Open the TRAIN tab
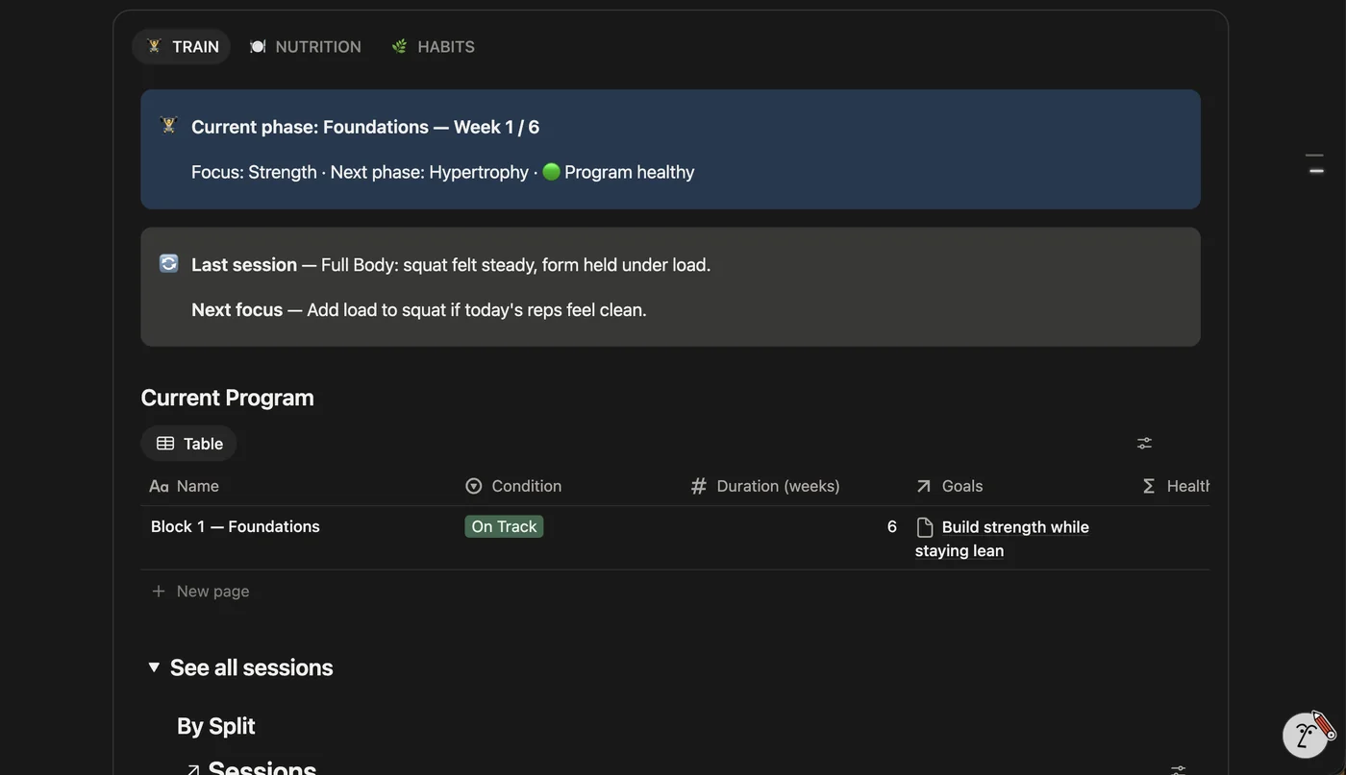Image resolution: width=1346 pixels, height=775 pixels. [182, 46]
